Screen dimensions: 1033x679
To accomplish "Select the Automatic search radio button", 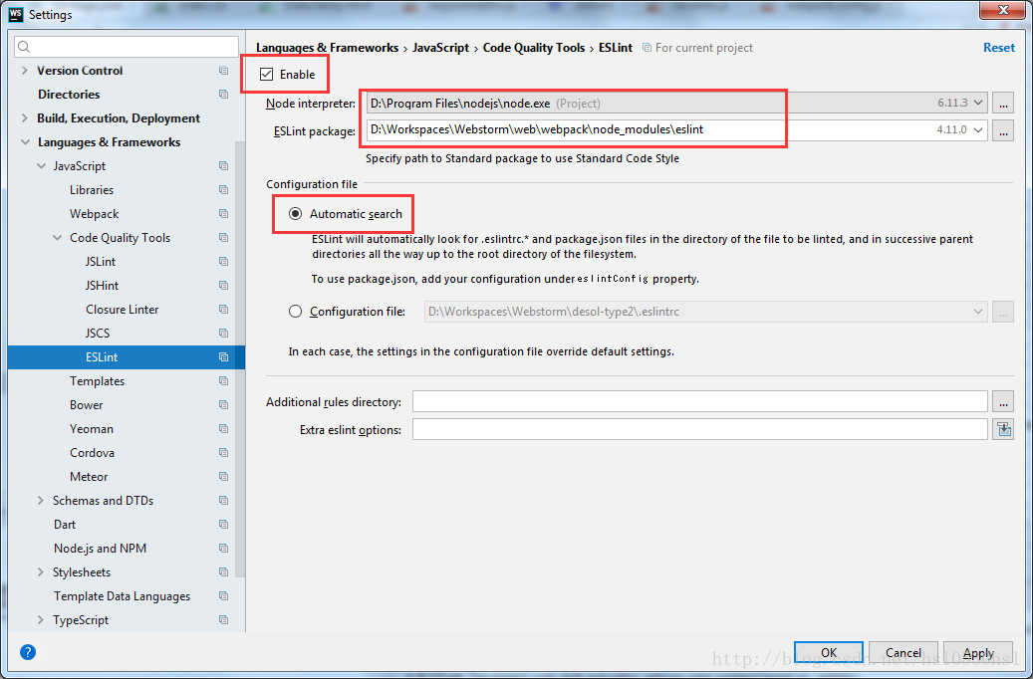I will 295,213.
